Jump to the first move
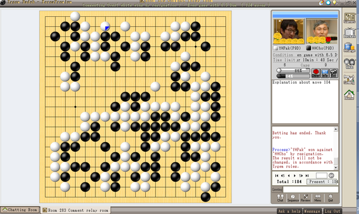This screenshot has width=359, height=214. tap(277, 175)
